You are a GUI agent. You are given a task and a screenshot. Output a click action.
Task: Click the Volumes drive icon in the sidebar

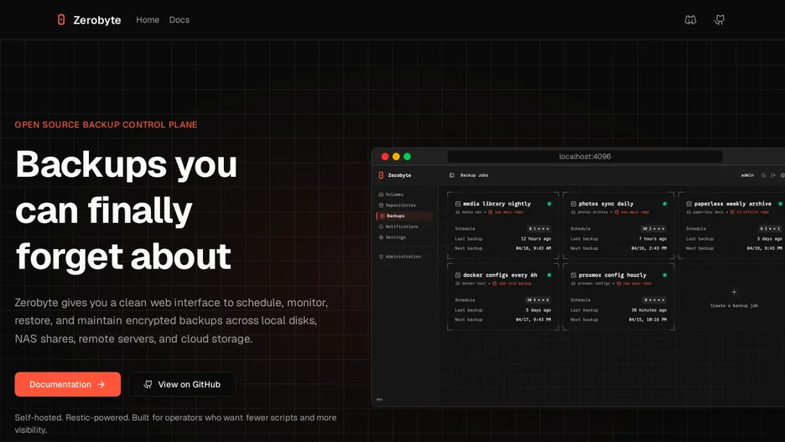381,195
